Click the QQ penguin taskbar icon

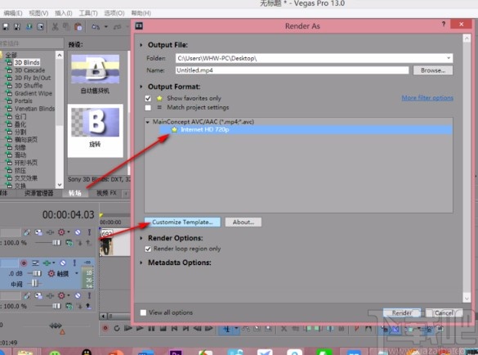(x=87, y=353)
